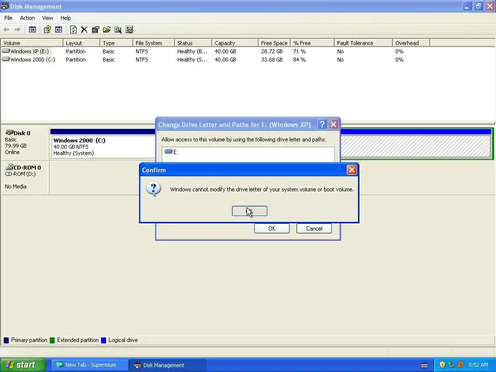Click the yellow Security Center shield tray icon
The height and width of the screenshot is (372, 496).
click(x=442, y=365)
